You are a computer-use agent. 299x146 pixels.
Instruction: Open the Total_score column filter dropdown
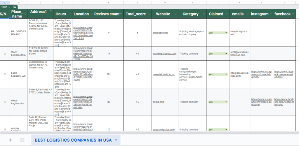click(149, 14)
